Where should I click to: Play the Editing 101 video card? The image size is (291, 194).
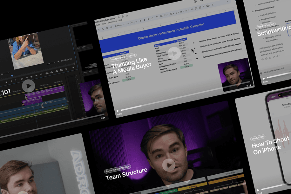click(x=28, y=86)
